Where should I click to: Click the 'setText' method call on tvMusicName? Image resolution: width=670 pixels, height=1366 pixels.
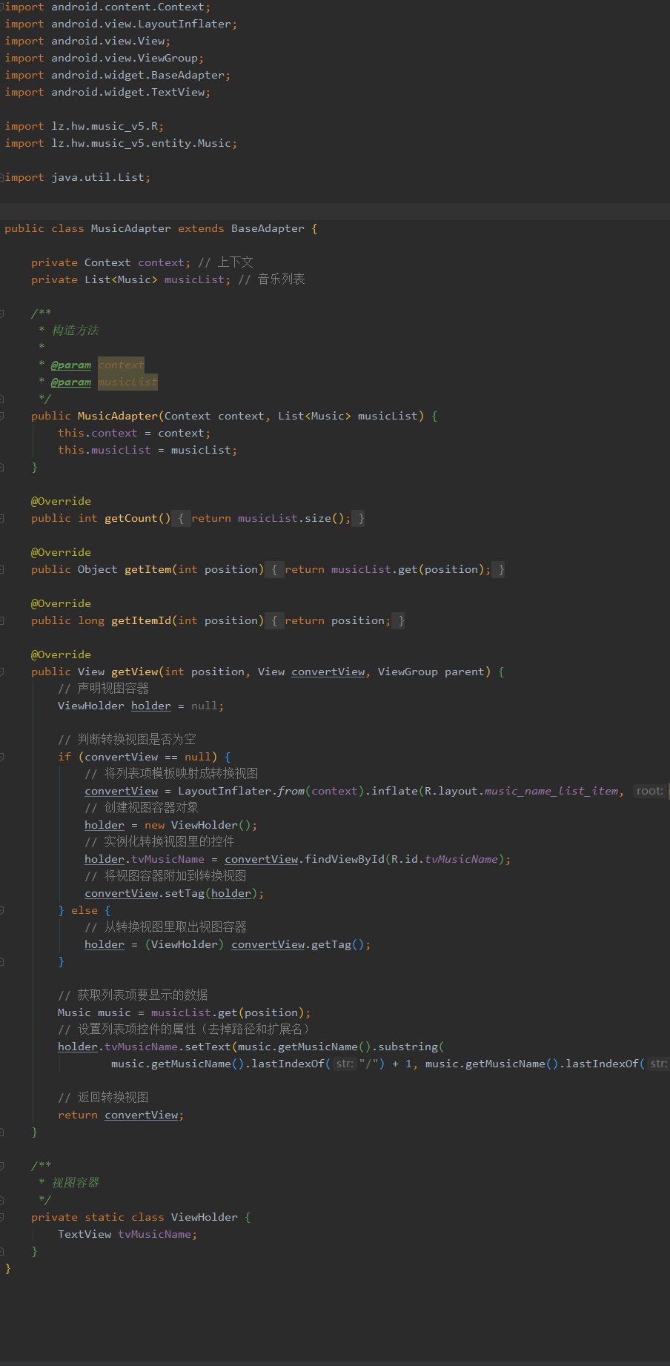click(208, 1047)
